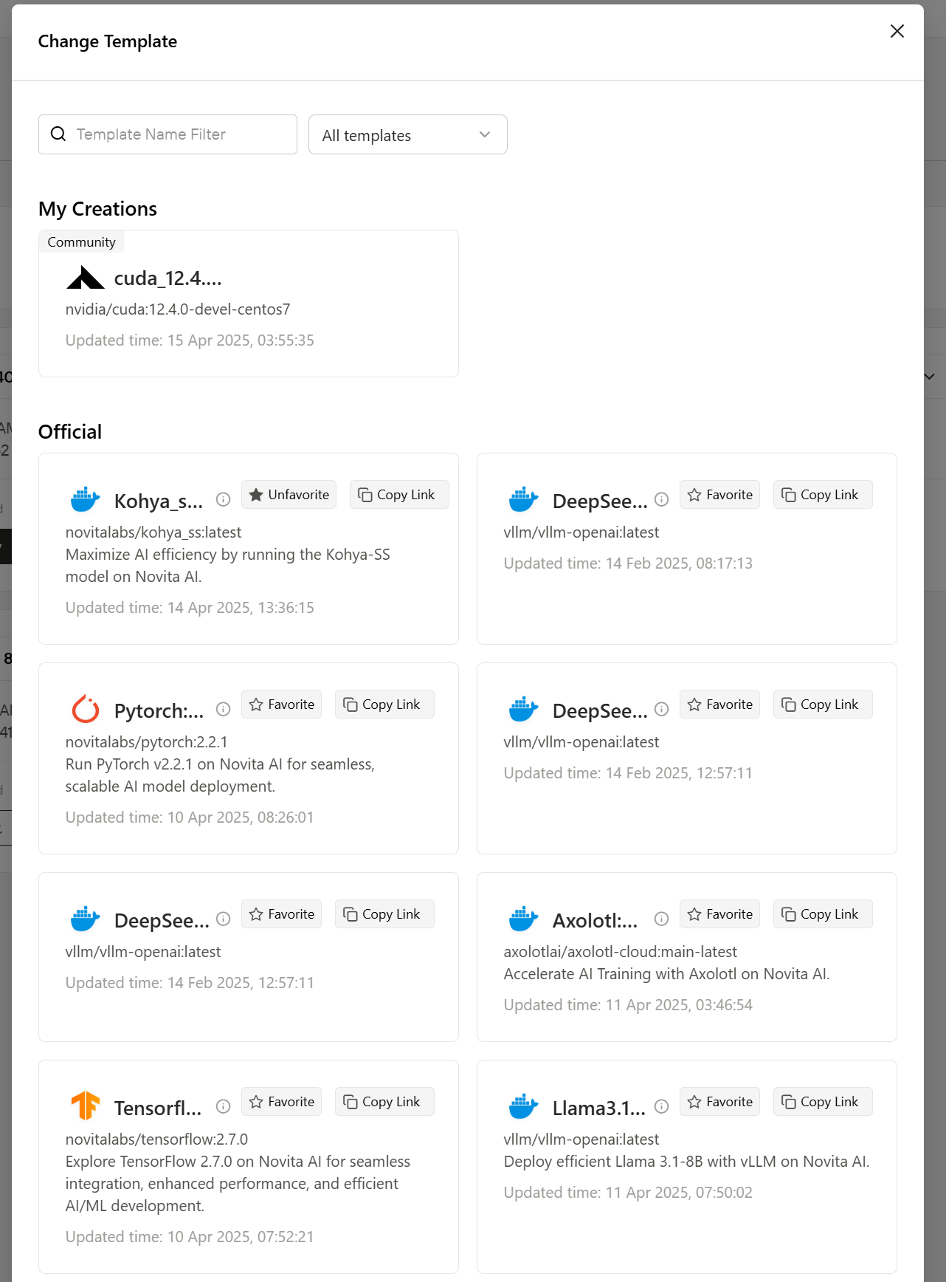Click the Community tag on cuda card
Viewport: 946px width, 1282px height.
pyautogui.click(x=81, y=242)
